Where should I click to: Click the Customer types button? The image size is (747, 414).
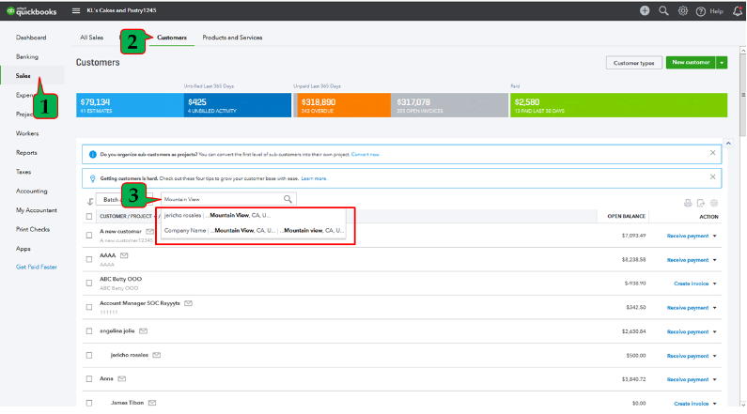pyautogui.click(x=633, y=63)
